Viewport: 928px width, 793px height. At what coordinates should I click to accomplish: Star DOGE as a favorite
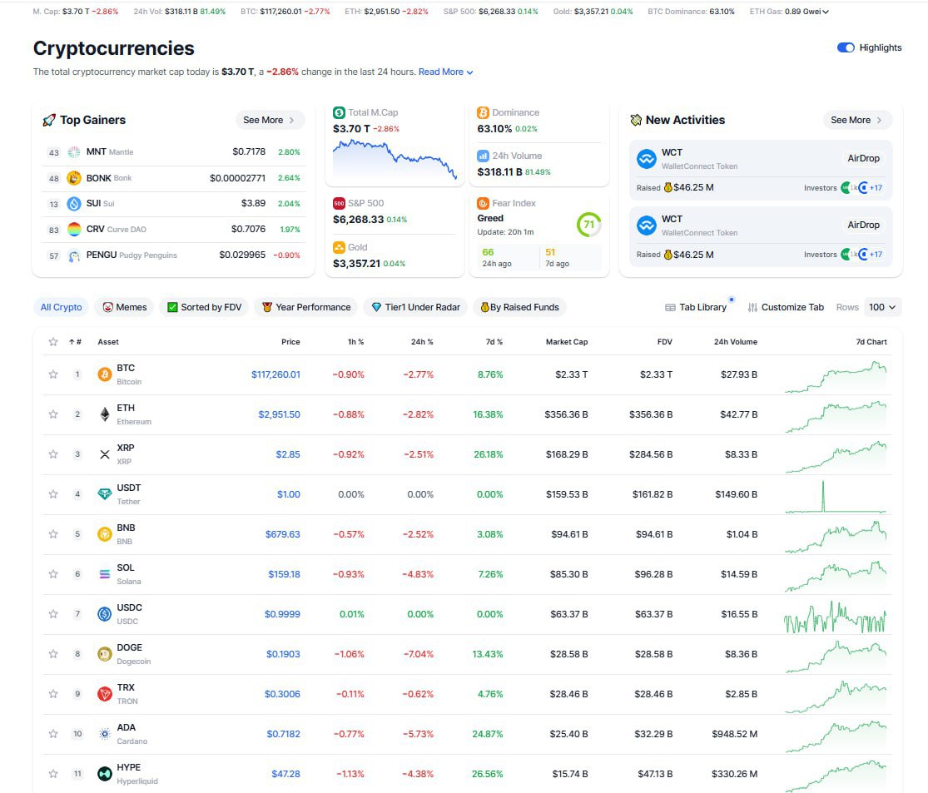(x=53, y=654)
